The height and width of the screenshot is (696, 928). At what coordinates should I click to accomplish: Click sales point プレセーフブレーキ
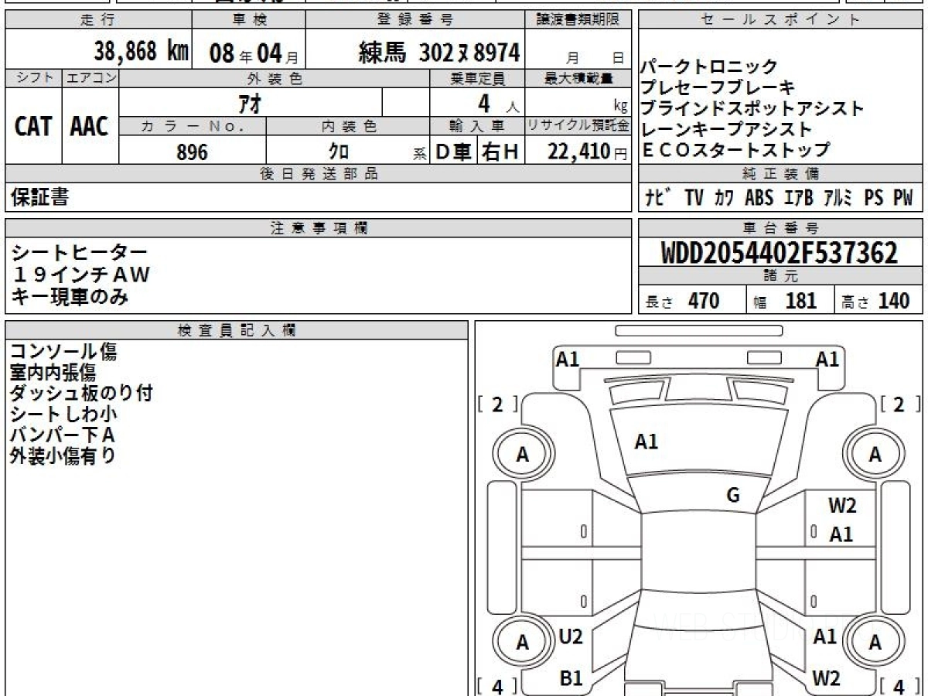point(718,87)
